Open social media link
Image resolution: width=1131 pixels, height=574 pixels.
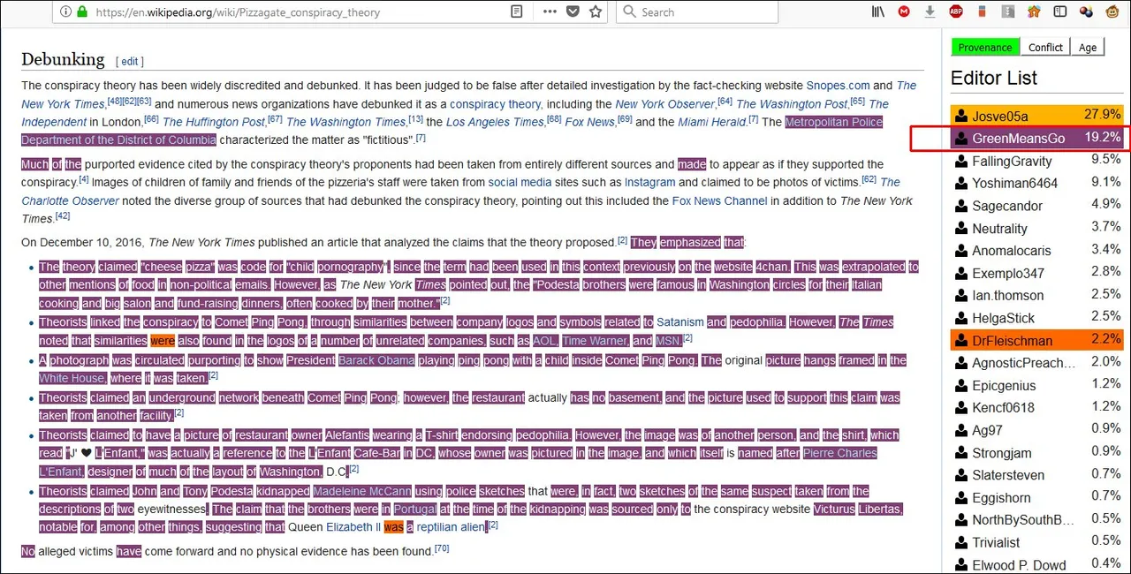[x=520, y=183]
